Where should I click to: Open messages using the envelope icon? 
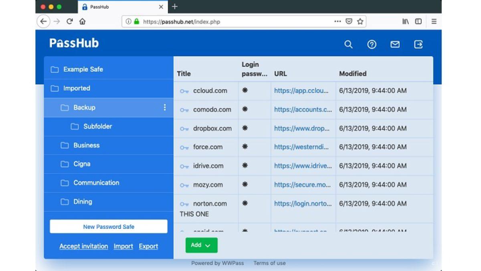(395, 45)
